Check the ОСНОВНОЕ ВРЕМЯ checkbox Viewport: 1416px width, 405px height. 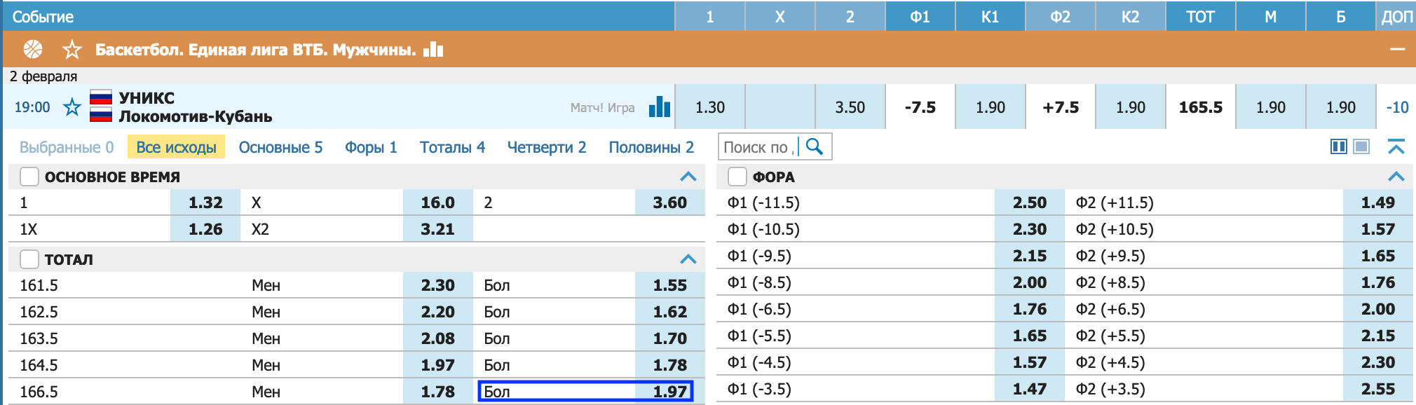click(29, 177)
